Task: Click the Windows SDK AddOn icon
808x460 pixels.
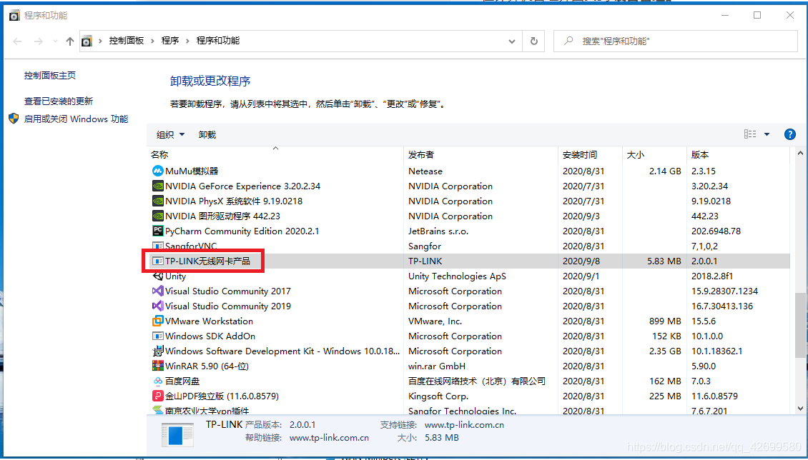Action: click(x=158, y=336)
